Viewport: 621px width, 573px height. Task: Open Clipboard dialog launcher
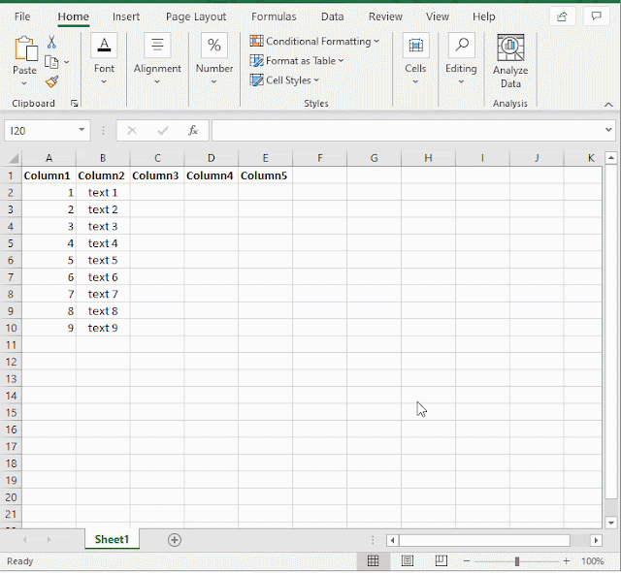(74, 104)
